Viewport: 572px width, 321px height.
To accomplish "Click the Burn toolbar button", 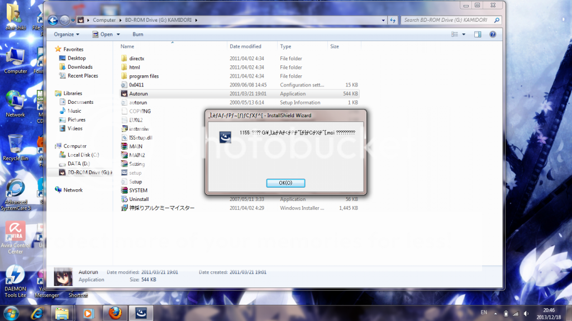I will point(137,34).
